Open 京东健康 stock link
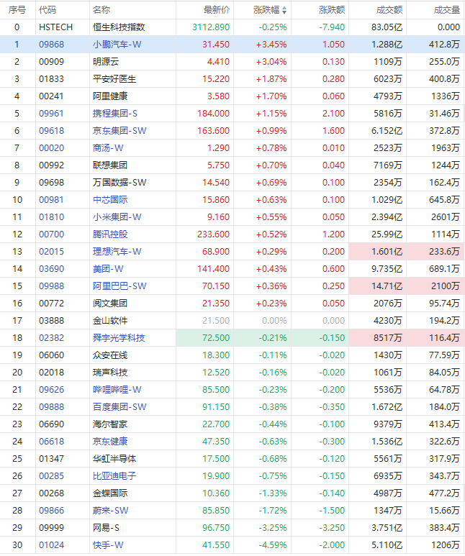 tap(110, 442)
